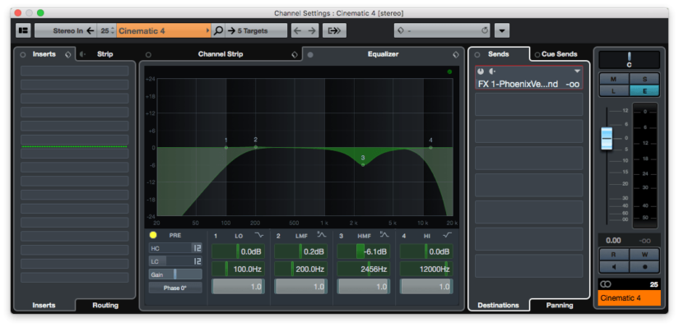Click the output chain routing icon
The height and width of the screenshot is (327, 679).
tap(334, 30)
